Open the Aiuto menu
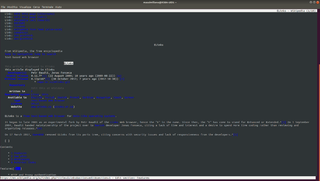The height and width of the screenshot is (181, 320). pos(58,7)
